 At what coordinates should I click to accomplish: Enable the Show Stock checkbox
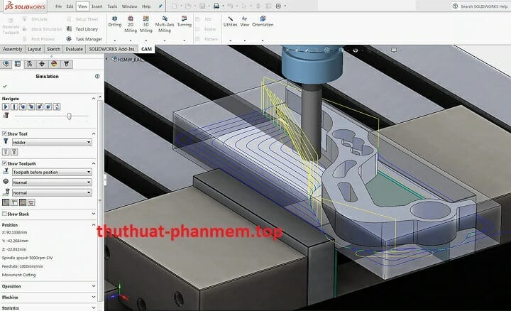4,213
